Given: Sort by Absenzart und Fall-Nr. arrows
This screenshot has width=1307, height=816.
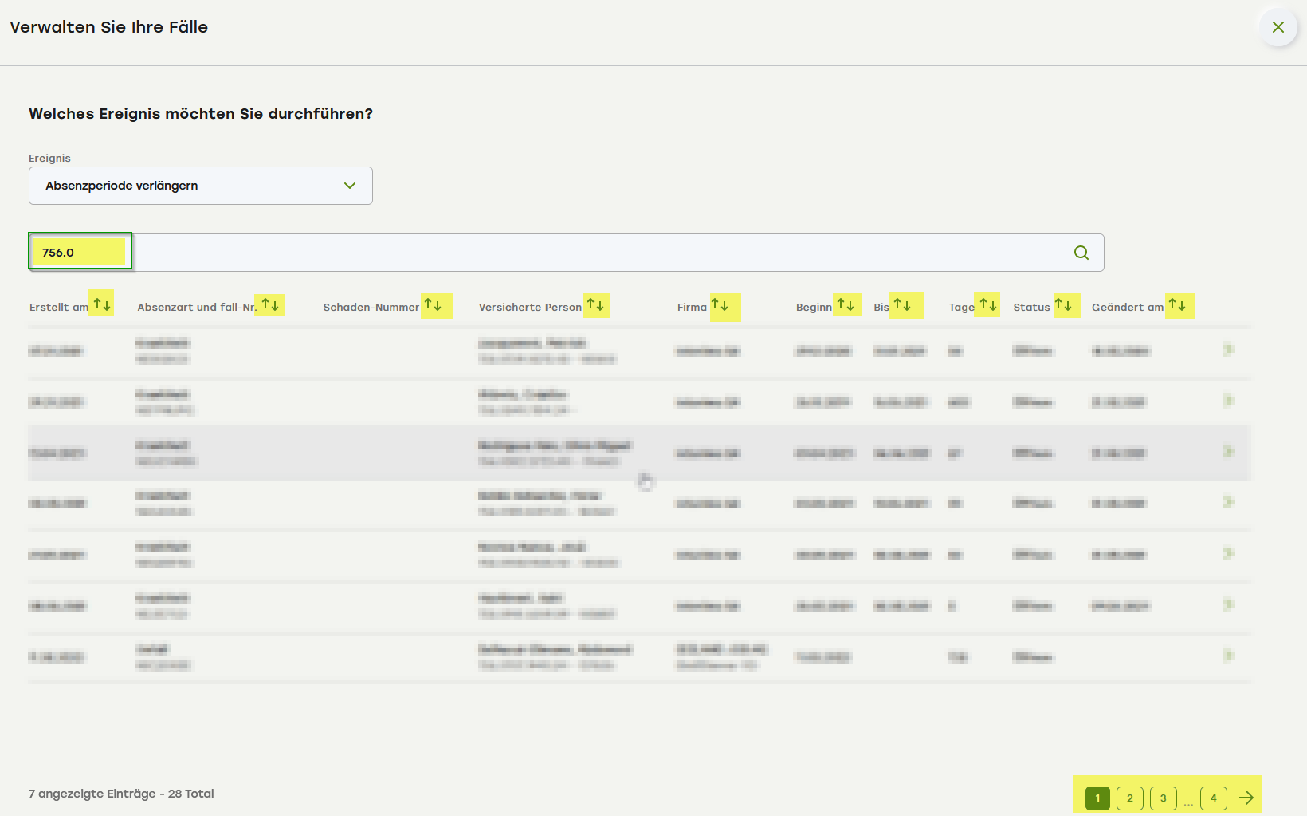Looking at the screenshot, I should pos(270,304).
